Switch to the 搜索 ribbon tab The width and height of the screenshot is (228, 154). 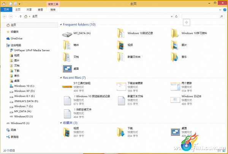[x=53, y=10]
